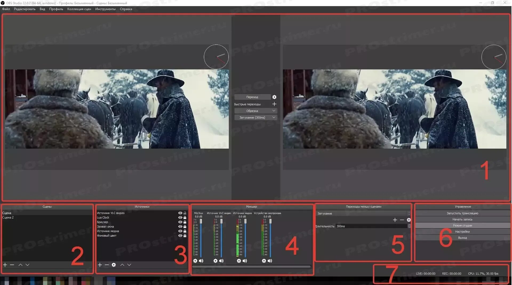Open the Редактировать menu

pos(25,9)
